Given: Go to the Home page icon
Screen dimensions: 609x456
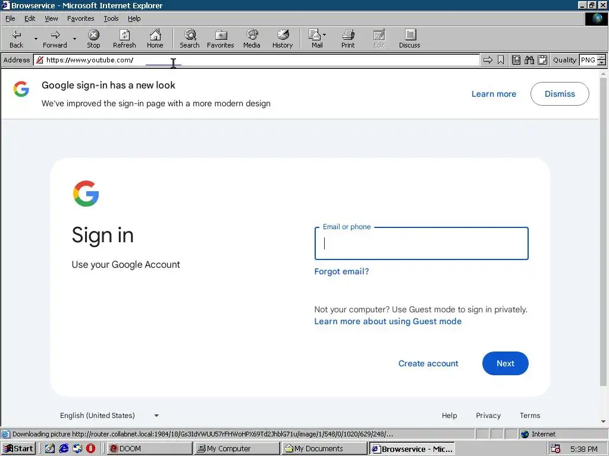Looking at the screenshot, I should pyautogui.click(x=155, y=39).
